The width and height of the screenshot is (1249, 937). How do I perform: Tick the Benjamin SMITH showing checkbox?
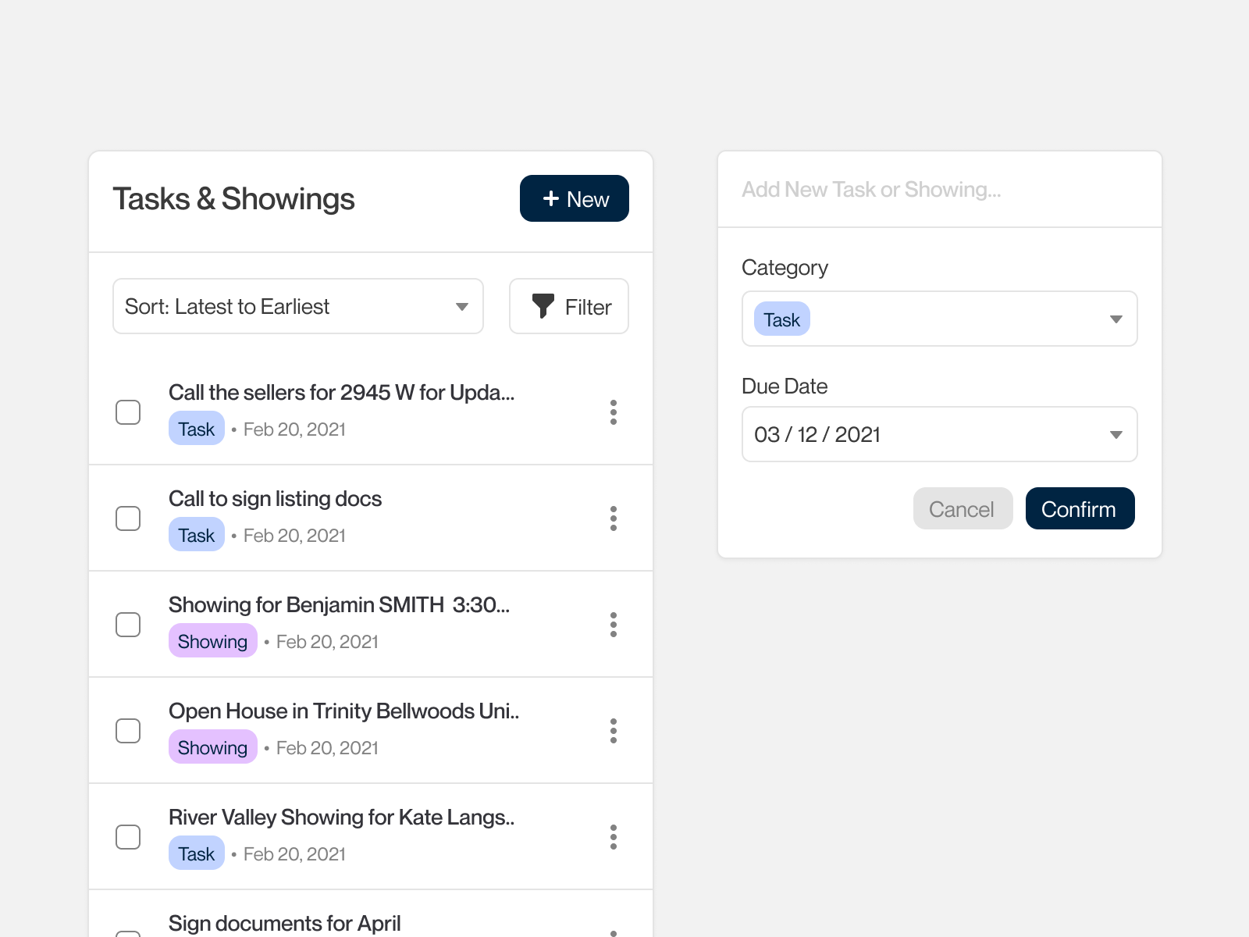(x=128, y=625)
